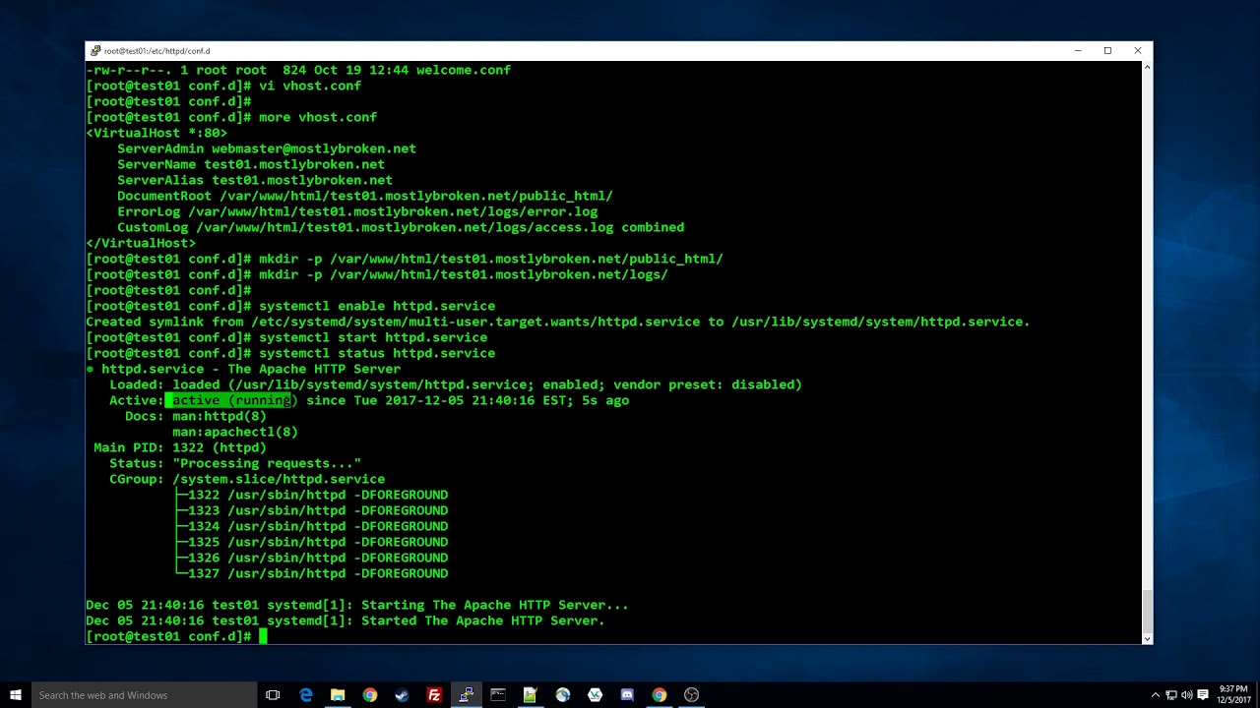
Task: Click 'httpd.service - The Apache HTTP Server' line
Action: click(243, 369)
